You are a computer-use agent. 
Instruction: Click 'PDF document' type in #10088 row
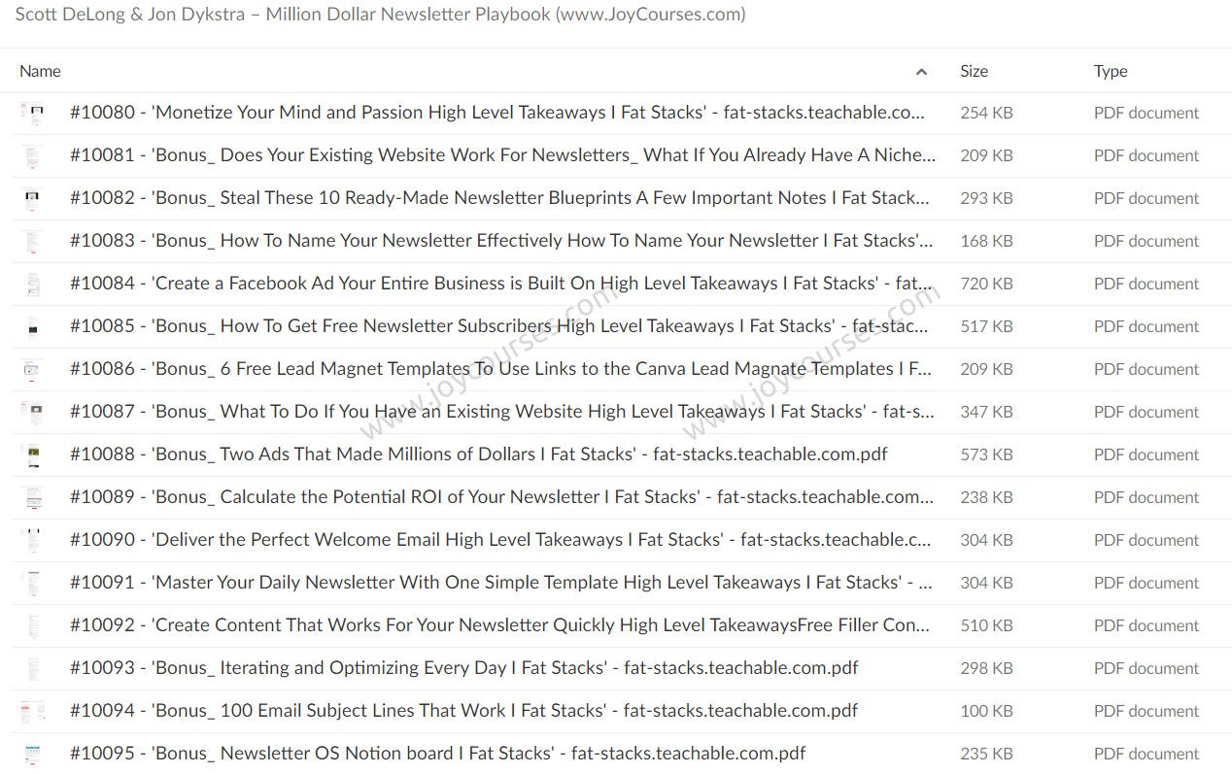coord(1146,454)
